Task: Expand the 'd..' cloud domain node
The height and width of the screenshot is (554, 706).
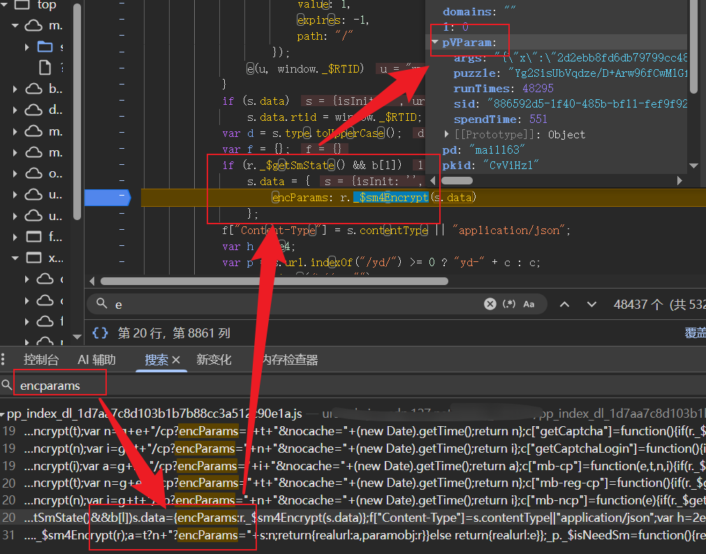Action: (15, 110)
